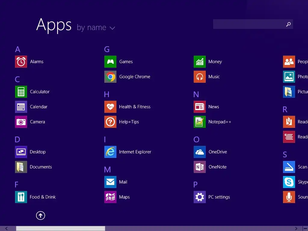This screenshot has width=308, height=231.
Task: Open the Photos app icon
Action: 289,77
